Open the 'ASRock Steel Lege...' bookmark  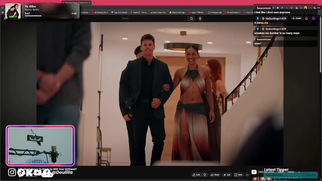(177, 12)
